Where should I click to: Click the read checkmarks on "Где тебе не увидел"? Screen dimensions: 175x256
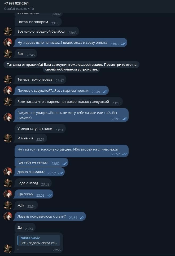[x=64, y=164]
